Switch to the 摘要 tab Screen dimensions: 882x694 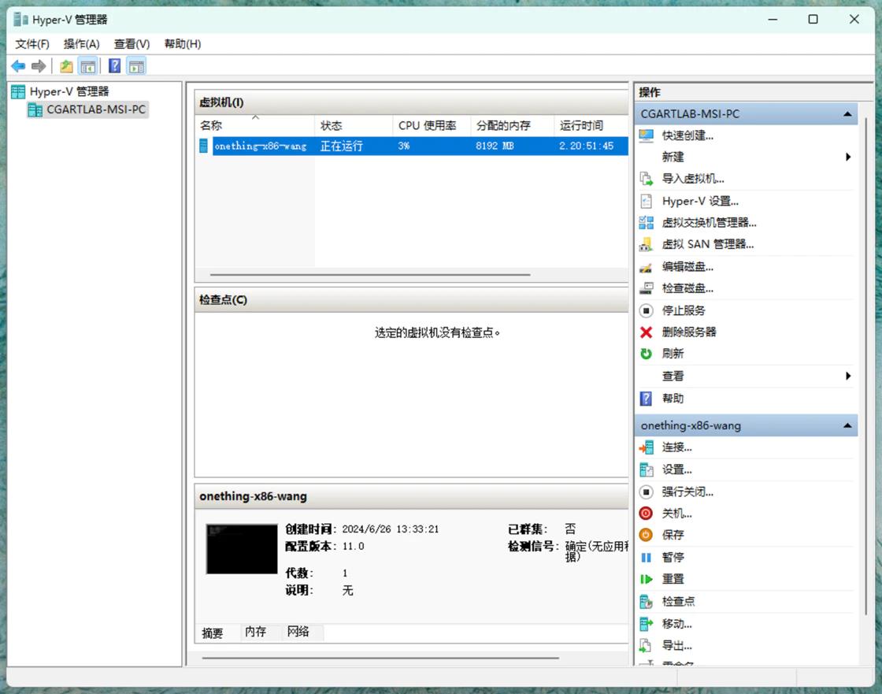pos(213,633)
